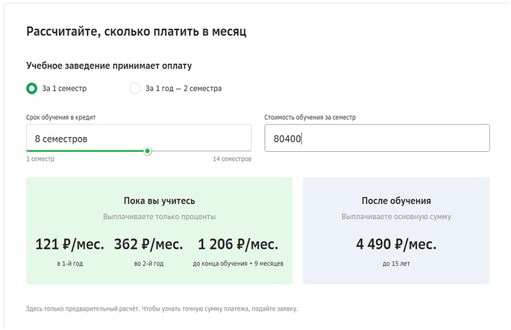Click the 121 ₽/мес. first-year payment
The width and height of the screenshot is (511, 330).
(70, 244)
